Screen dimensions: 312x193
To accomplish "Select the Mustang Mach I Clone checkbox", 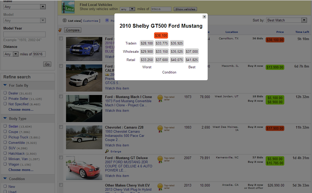I will click(61, 96).
